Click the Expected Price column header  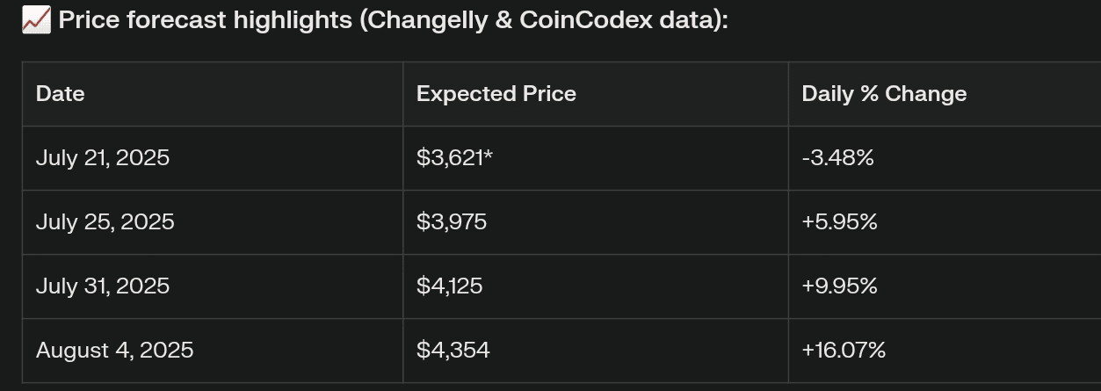pyautogui.click(x=496, y=94)
